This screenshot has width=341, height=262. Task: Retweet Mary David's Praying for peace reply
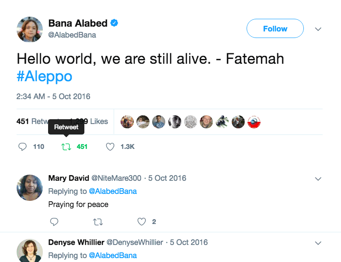[x=98, y=222]
